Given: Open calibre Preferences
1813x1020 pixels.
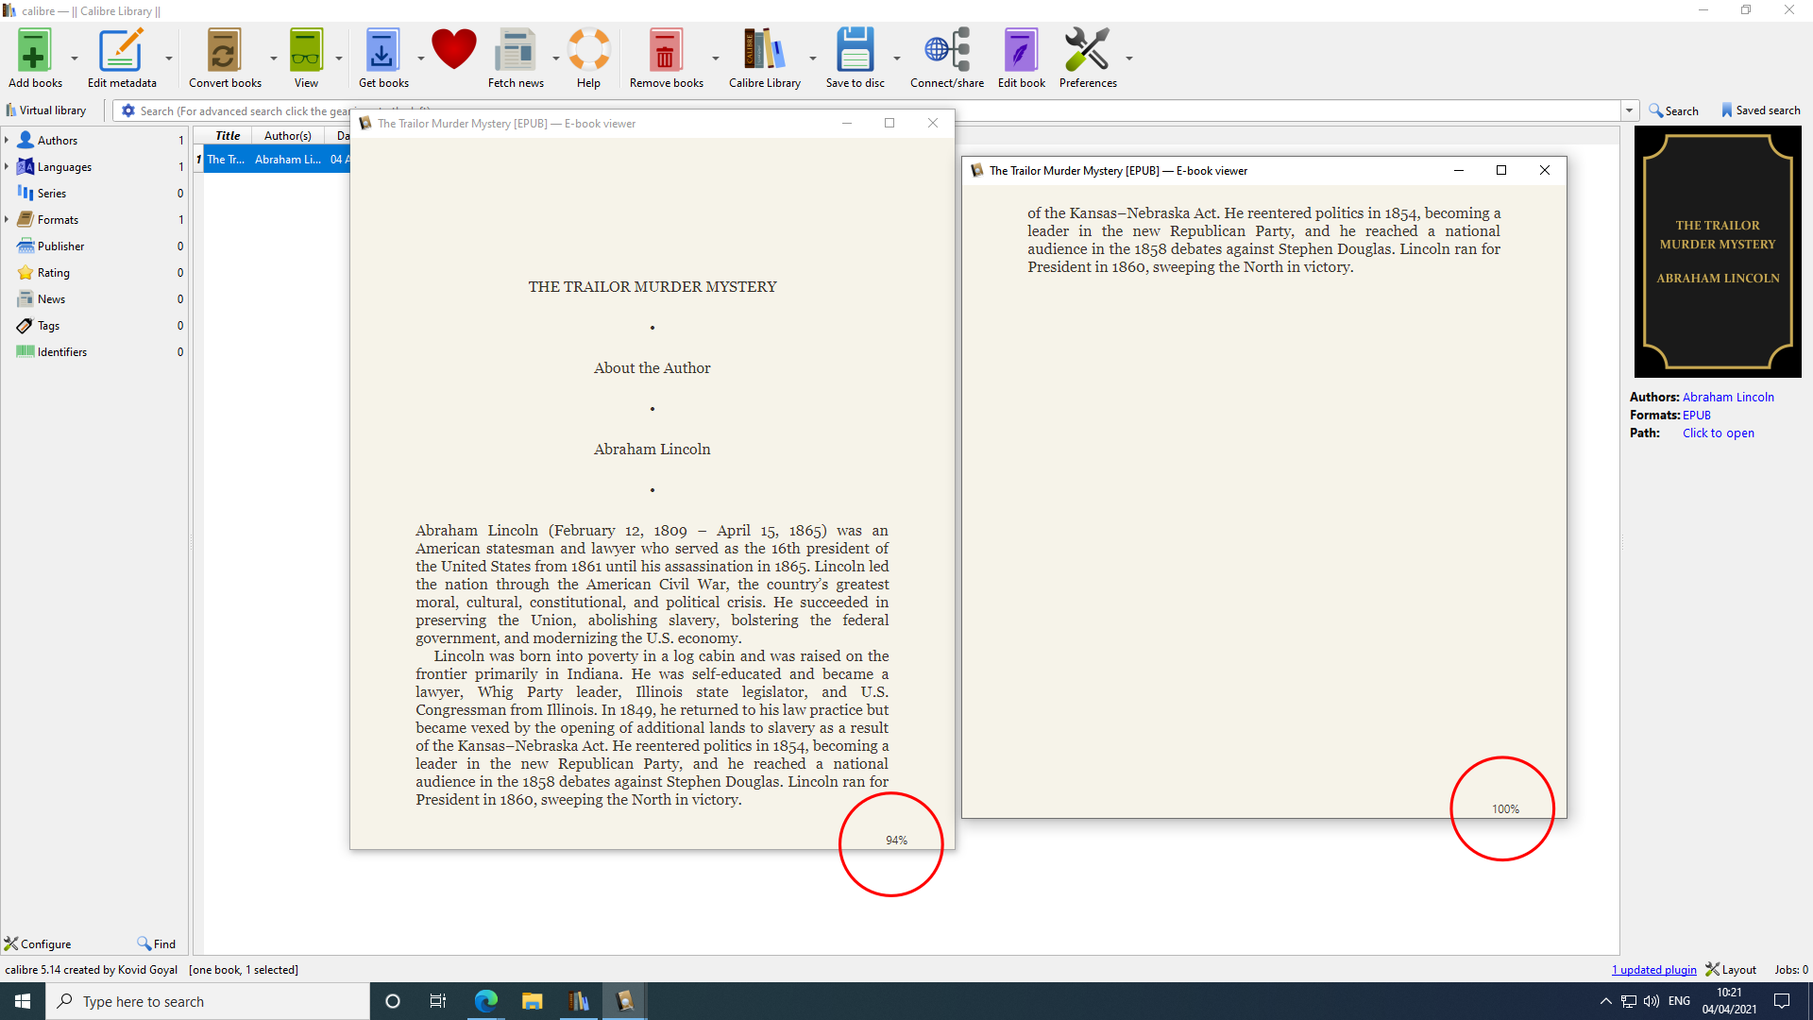Looking at the screenshot, I should [1087, 52].
